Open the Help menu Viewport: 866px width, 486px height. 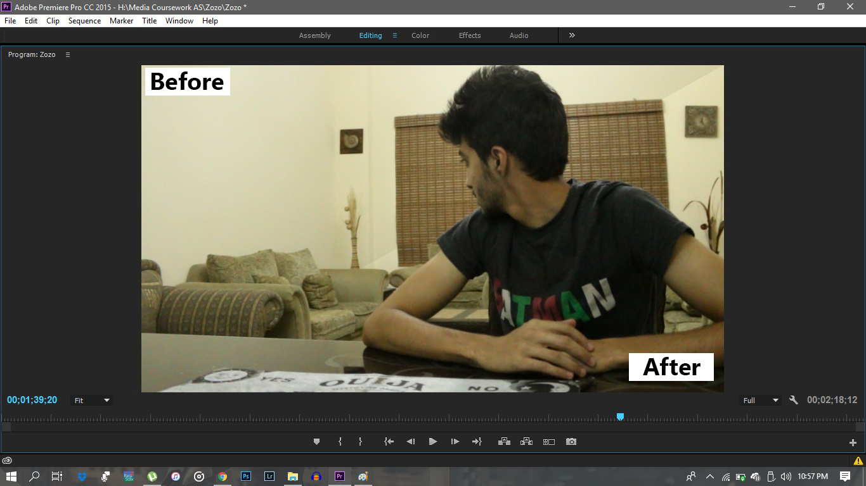pyautogui.click(x=210, y=21)
